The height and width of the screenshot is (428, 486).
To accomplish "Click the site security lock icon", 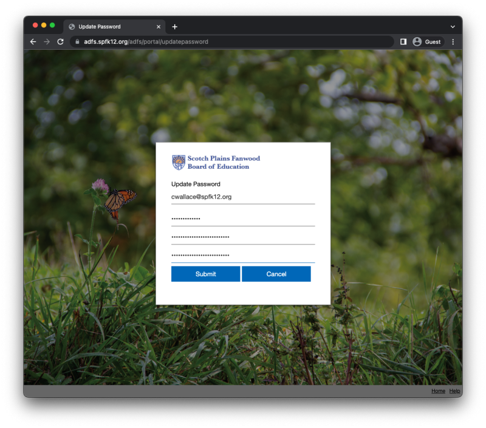I will pos(77,42).
